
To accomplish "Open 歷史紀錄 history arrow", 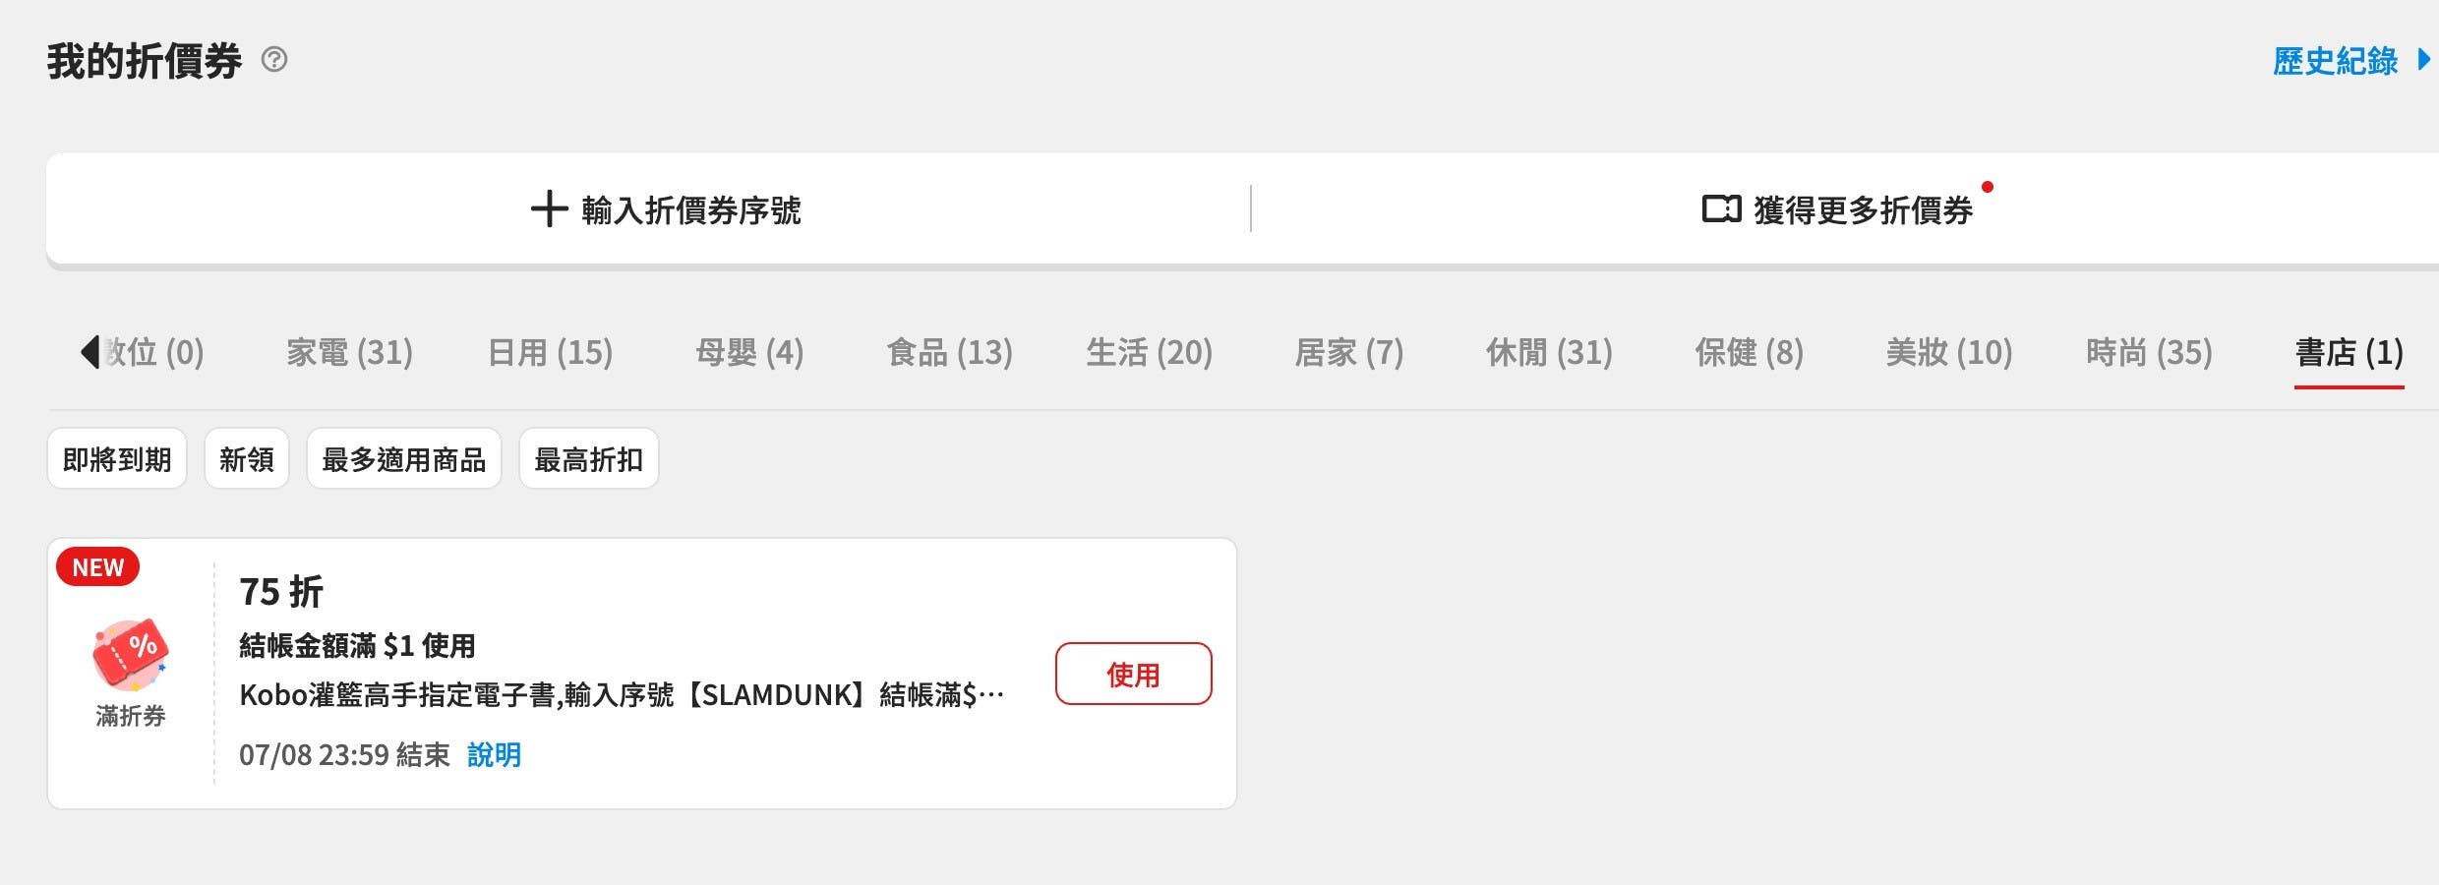I will 2423,60.
